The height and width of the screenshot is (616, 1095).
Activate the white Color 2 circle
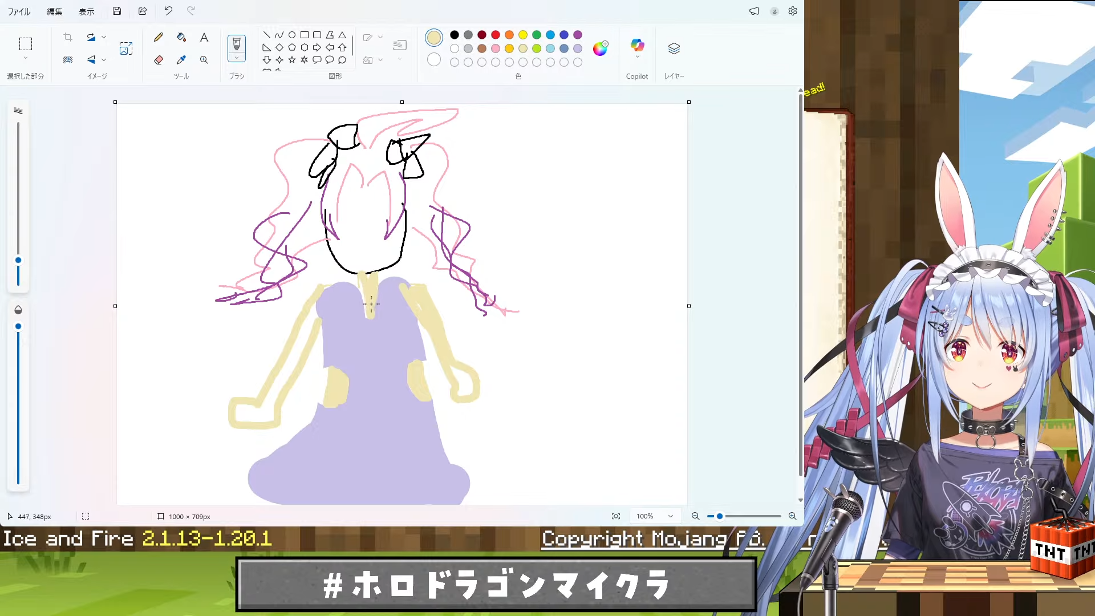tap(433, 59)
